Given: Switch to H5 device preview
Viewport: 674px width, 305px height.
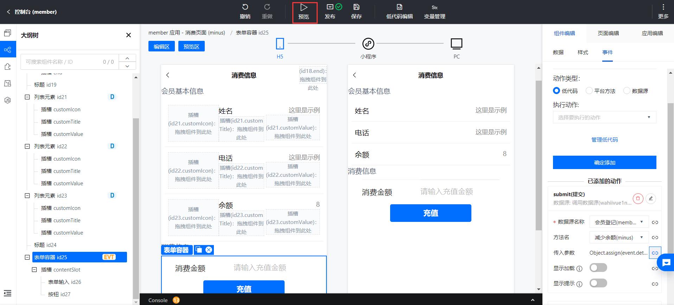Looking at the screenshot, I should [x=280, y=48].
